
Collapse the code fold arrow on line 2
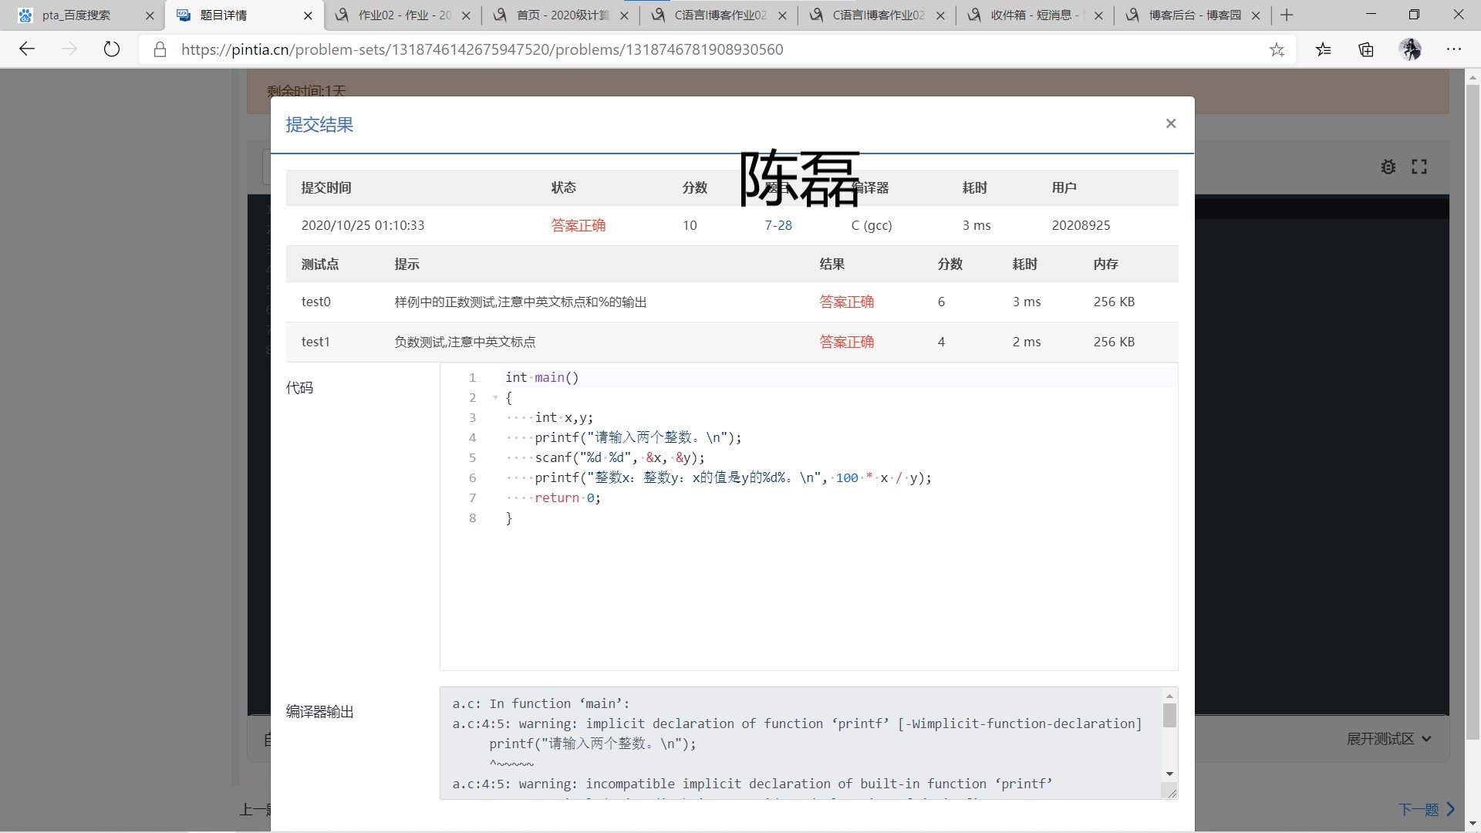(495, 398)
